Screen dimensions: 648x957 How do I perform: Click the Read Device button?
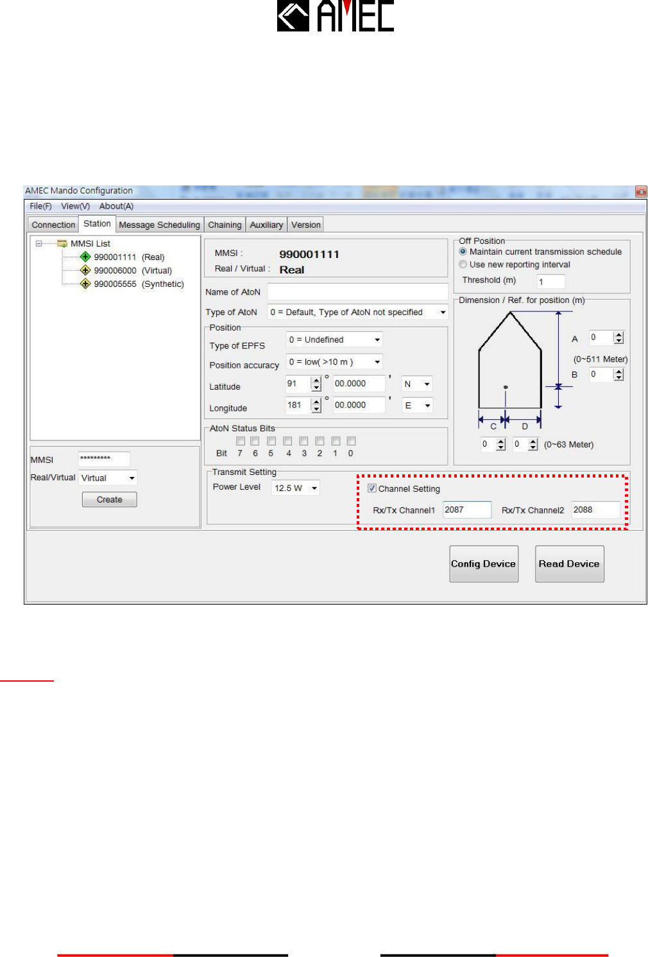pos(570,564)
